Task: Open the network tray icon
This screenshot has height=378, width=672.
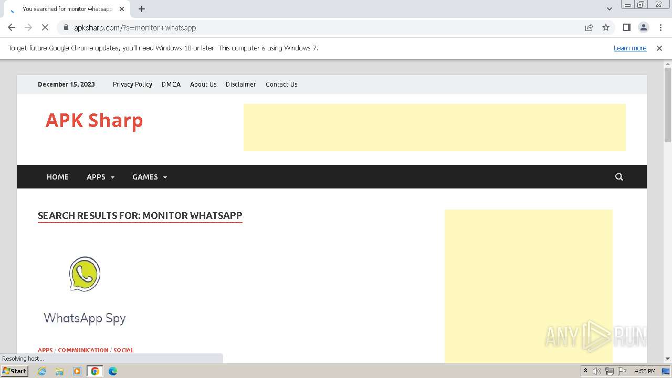Action: click(610, 371)
